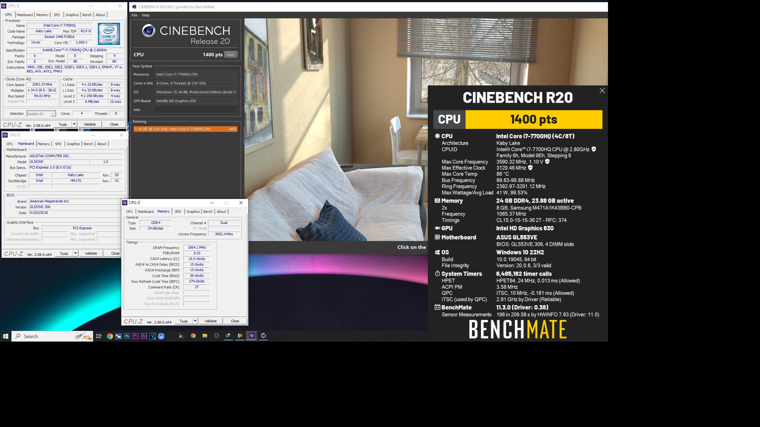Click the Uncore Frequency value 3092.4 MHz
This screenshot has height=427, width=760.
(x=224, y=234)
